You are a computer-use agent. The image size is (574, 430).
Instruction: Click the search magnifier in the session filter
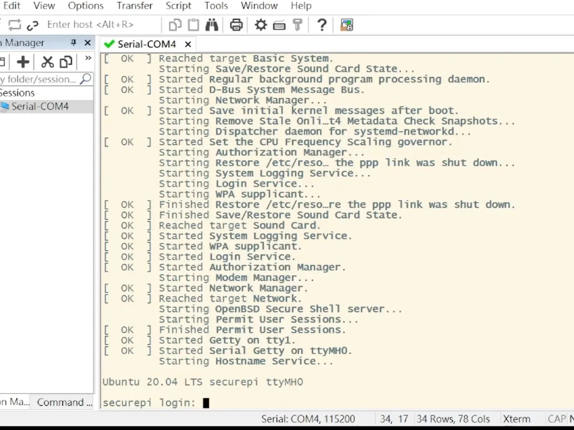coord(86,79)
